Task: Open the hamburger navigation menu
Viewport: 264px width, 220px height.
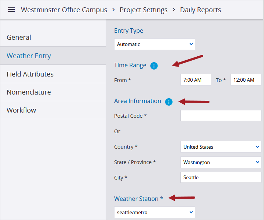Action: (11, 10)
